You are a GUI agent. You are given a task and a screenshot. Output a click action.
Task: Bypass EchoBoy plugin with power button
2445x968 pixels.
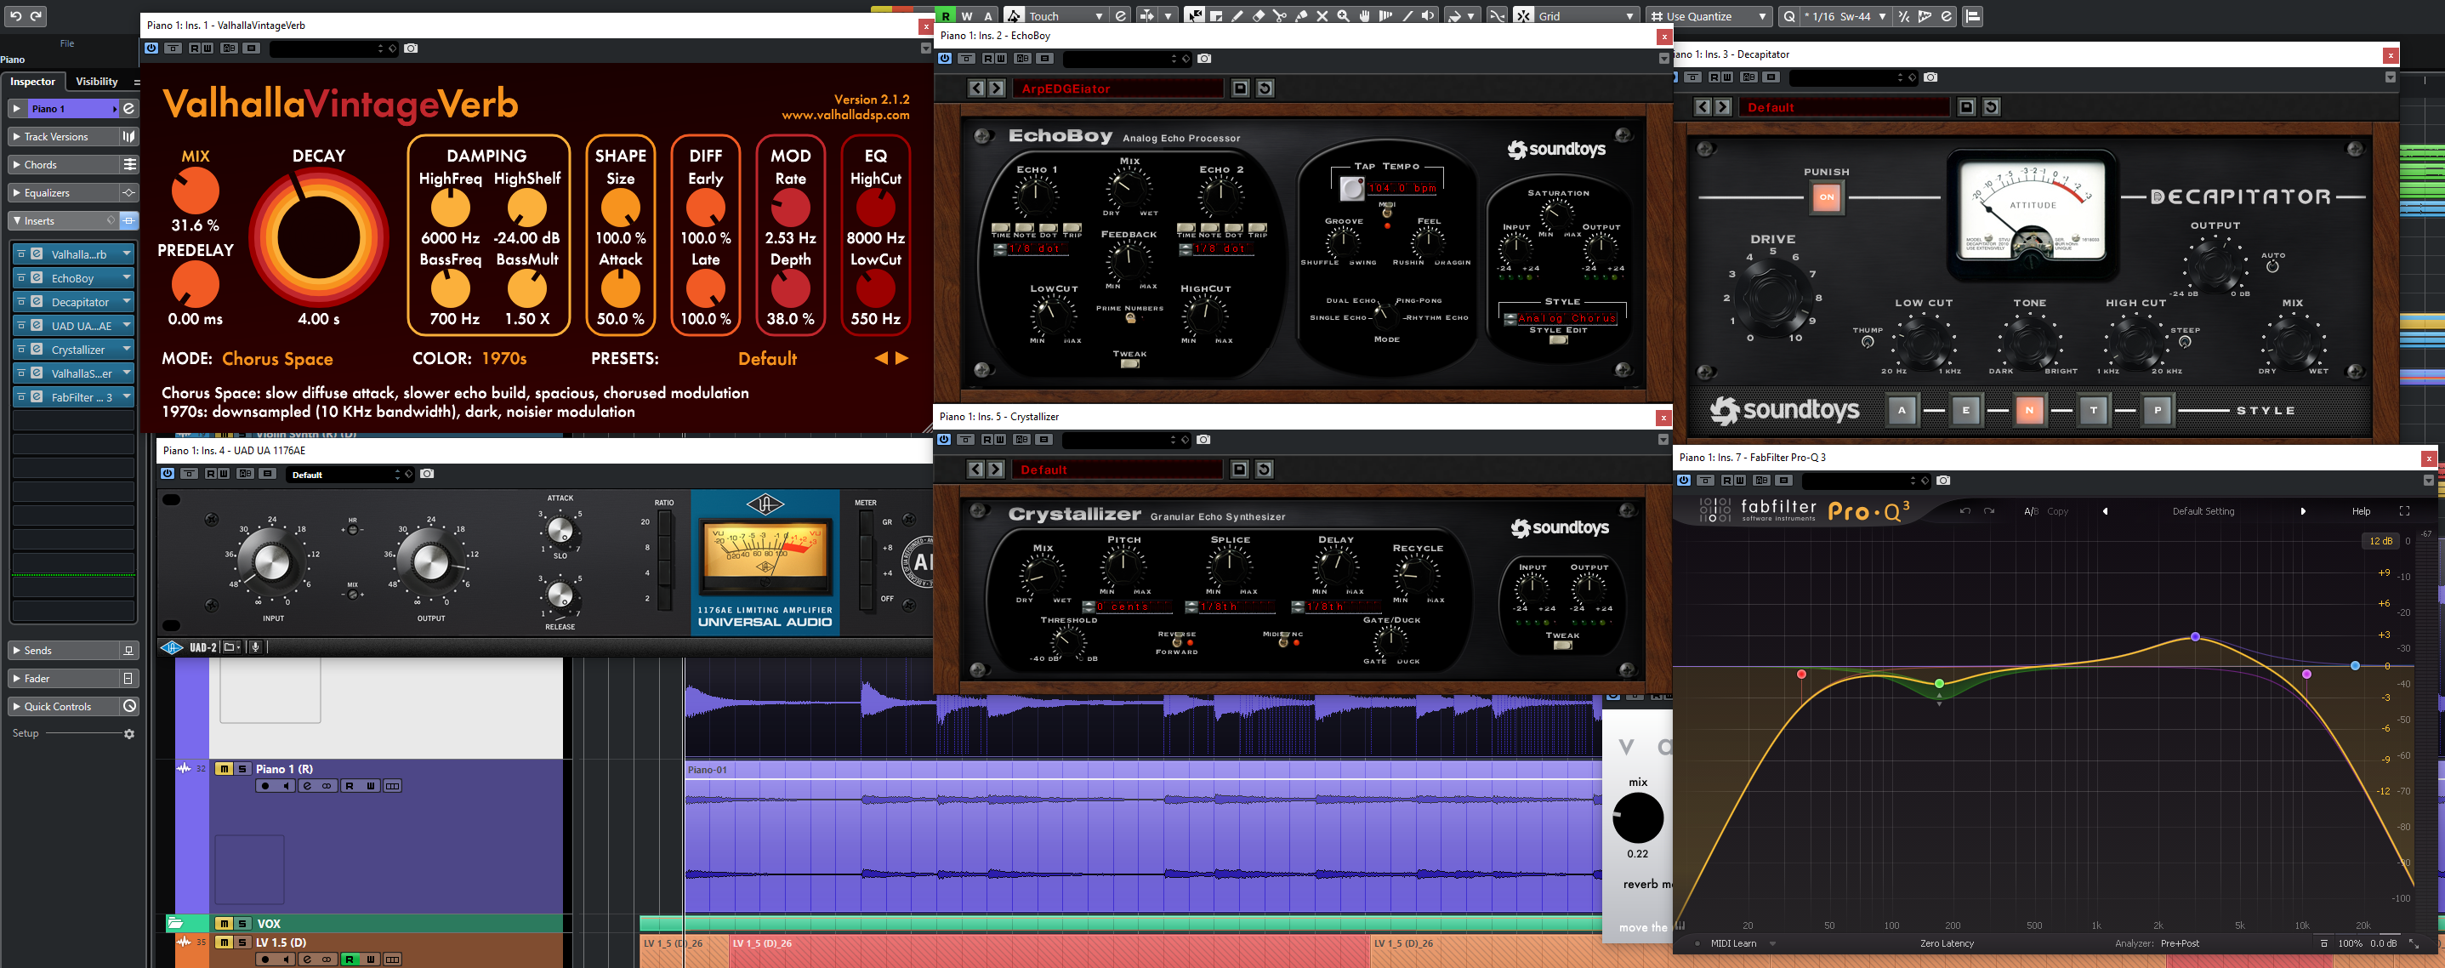(944, 59)
